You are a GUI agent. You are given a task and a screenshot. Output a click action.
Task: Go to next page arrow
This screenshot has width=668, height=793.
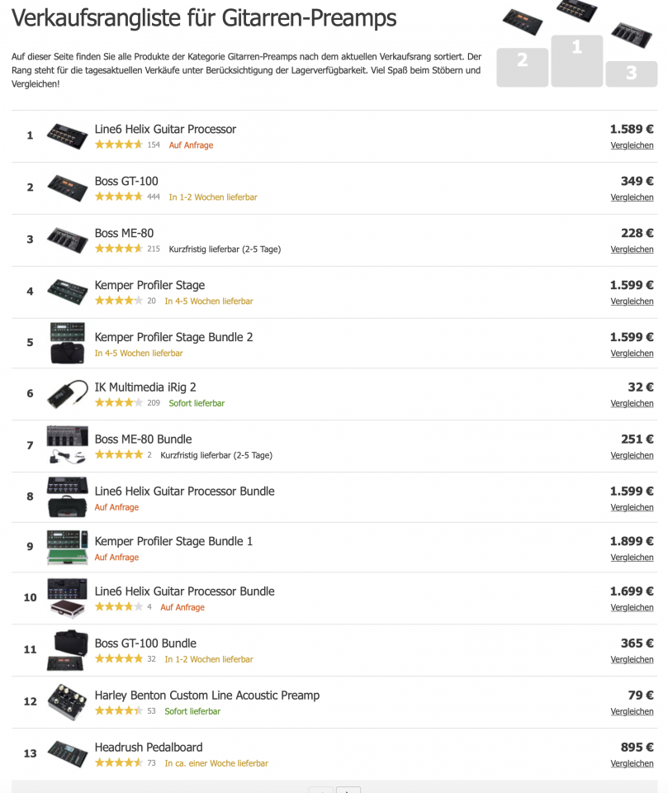pos(348,790)
